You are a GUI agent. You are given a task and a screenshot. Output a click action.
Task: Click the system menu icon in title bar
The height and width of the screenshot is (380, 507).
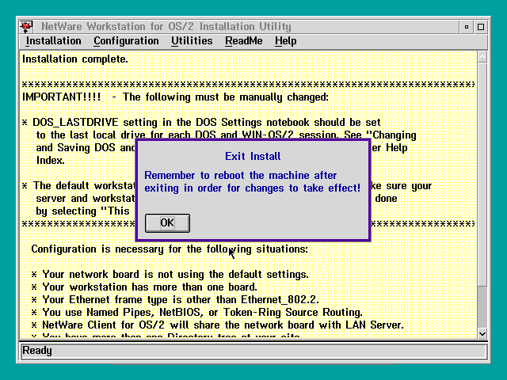pos(26,26)
